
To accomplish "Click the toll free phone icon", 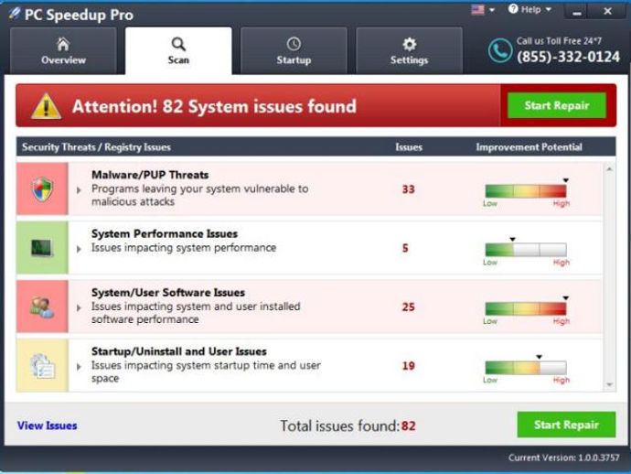I will click(x=500, y=50).
